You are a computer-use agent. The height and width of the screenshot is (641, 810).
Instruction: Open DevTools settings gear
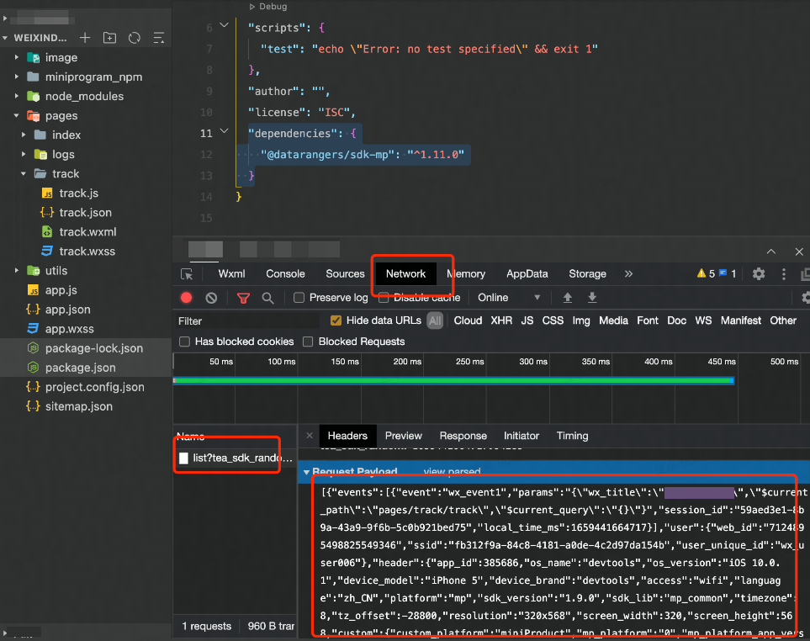pyautogui.click(x=759, y=273)
